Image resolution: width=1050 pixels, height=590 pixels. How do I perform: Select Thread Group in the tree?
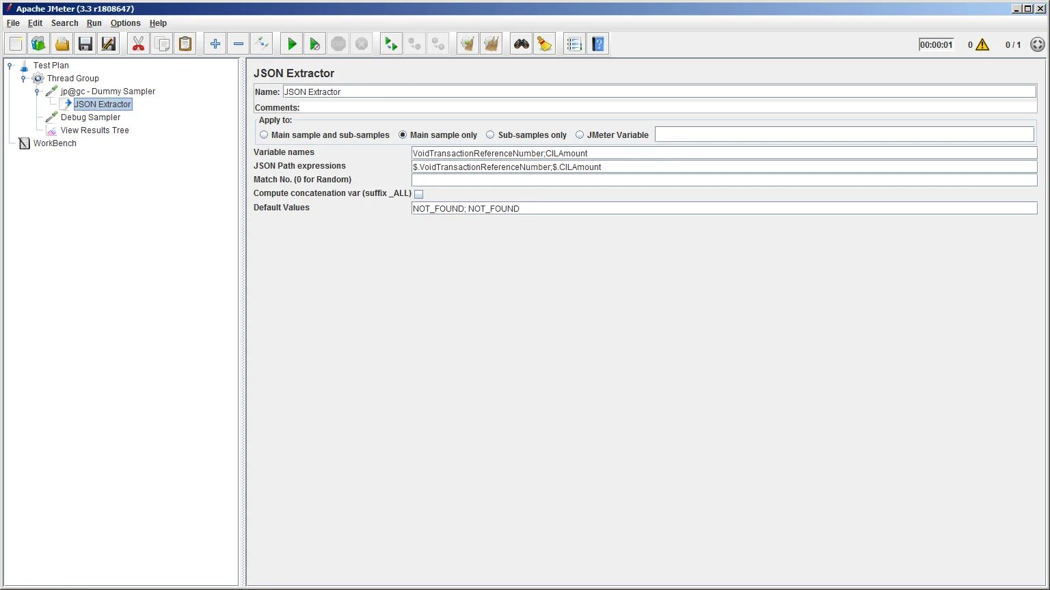73,79
